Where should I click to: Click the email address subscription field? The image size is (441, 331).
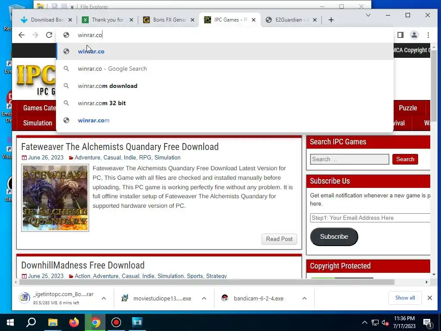click(370, 218)
